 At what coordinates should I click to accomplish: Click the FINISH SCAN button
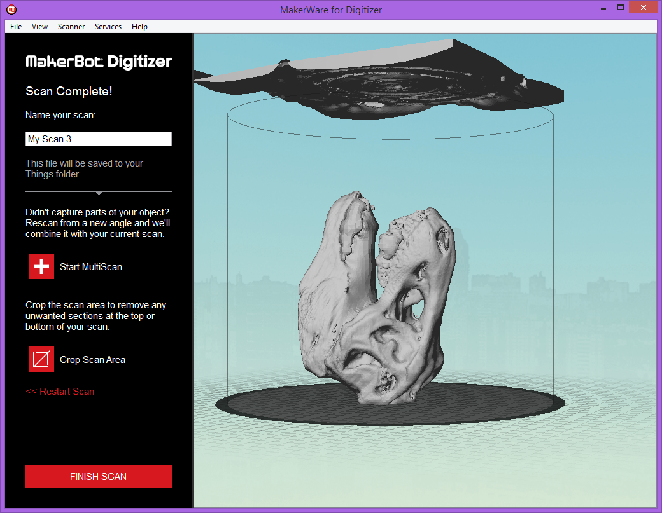[x=99, y=476]
